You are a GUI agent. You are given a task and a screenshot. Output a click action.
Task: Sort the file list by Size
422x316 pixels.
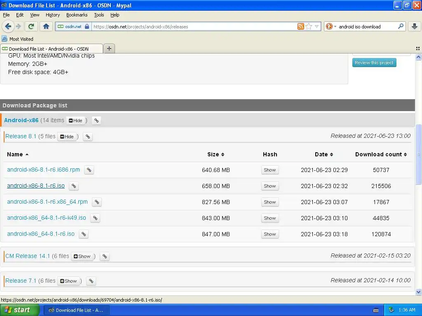[216, 155]
